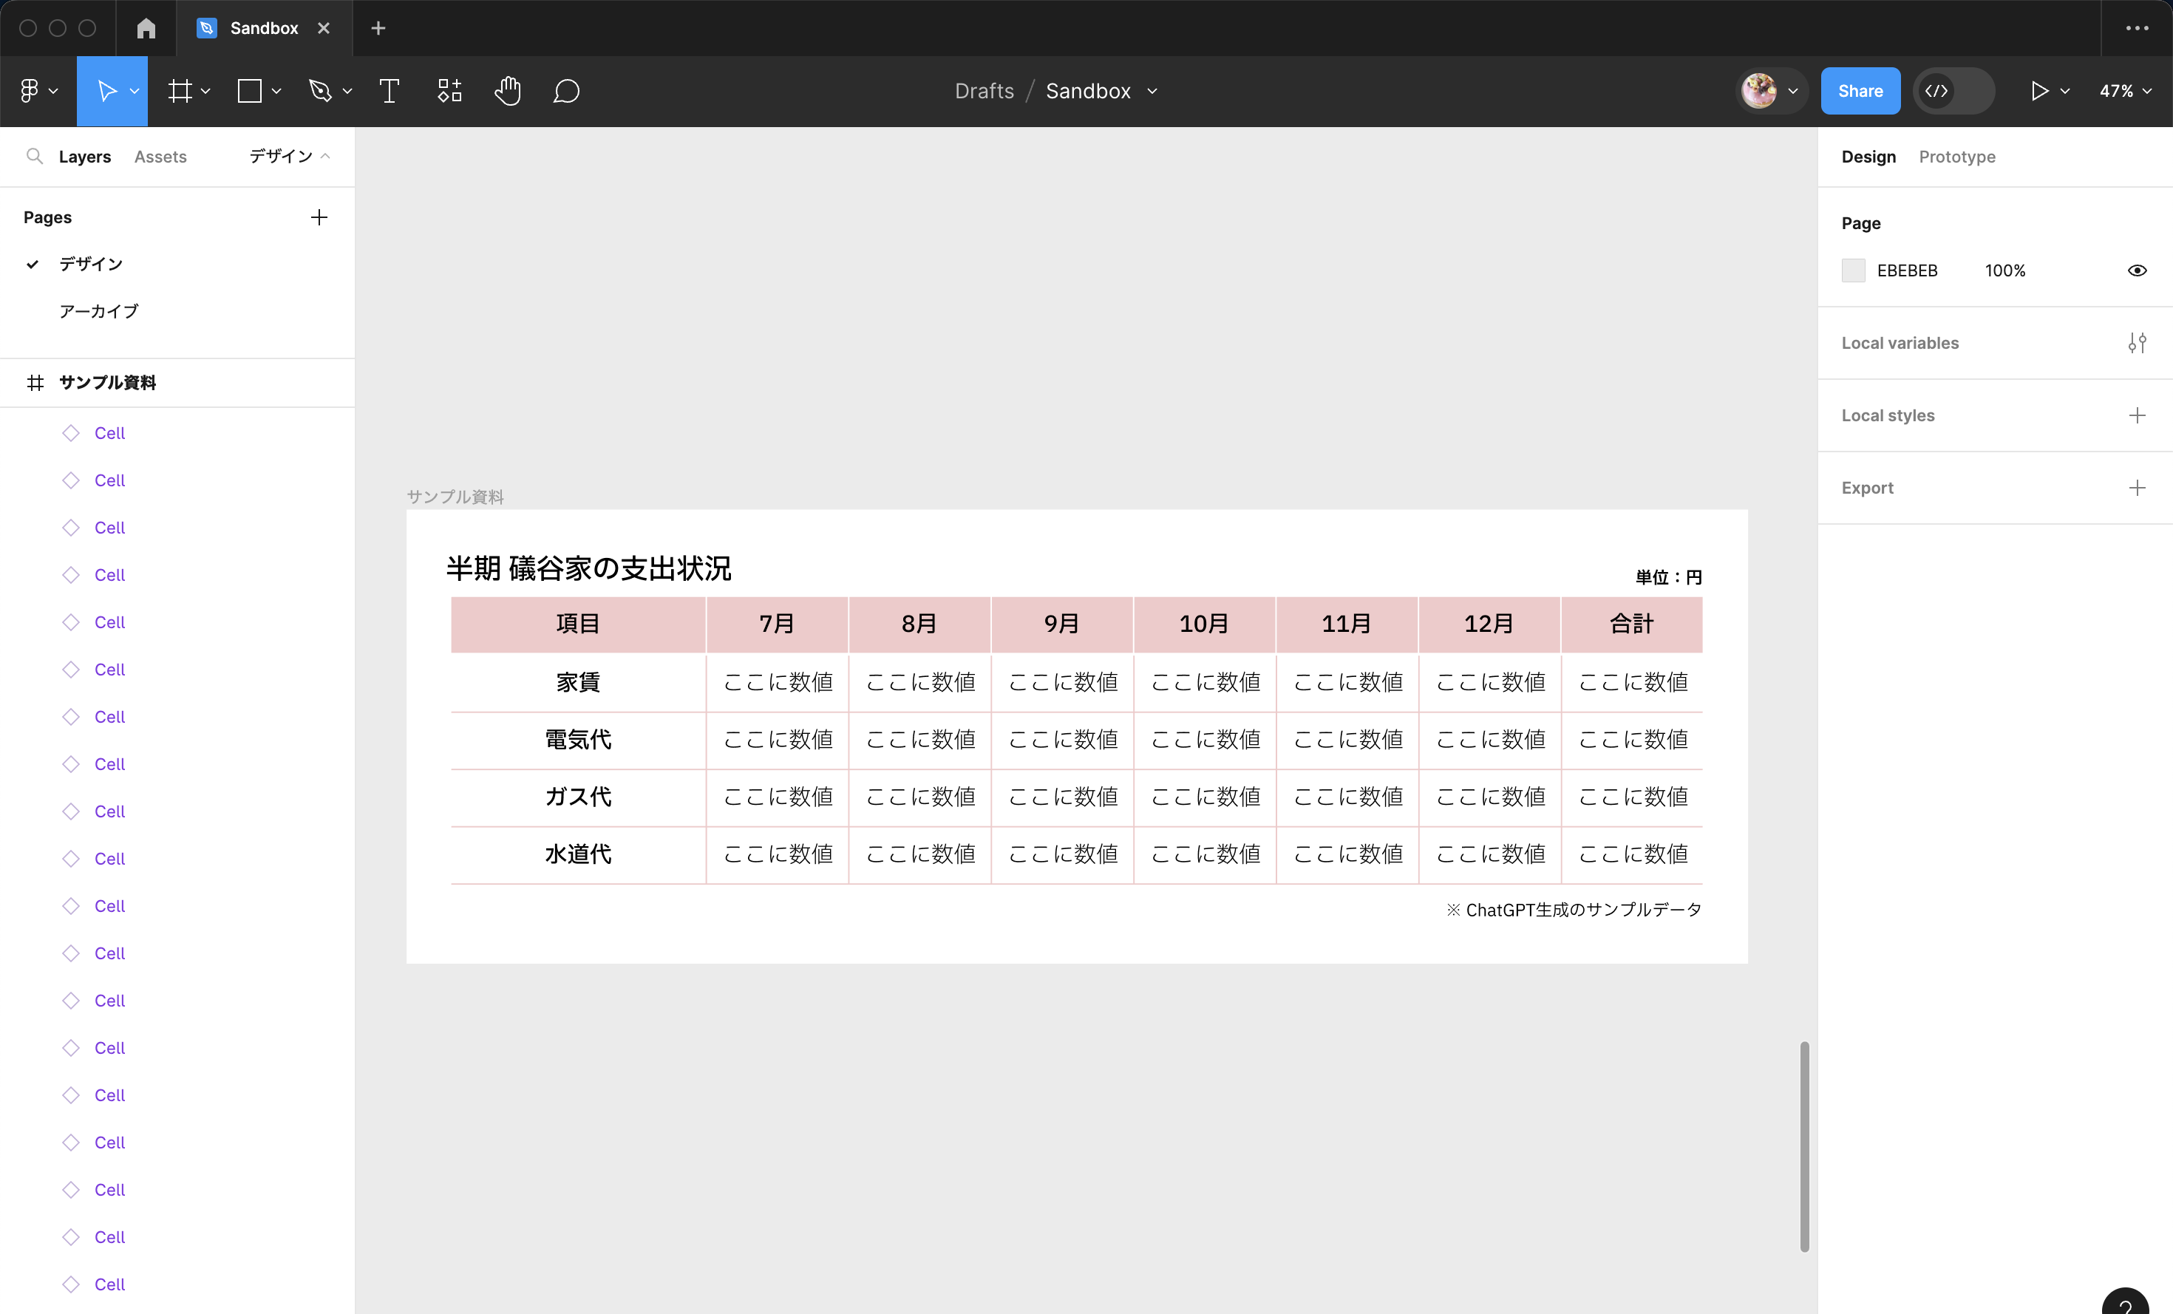Screen dimensions: 2173x1314
Task: Start presentation with the play icon
Action: point(2039,91)
